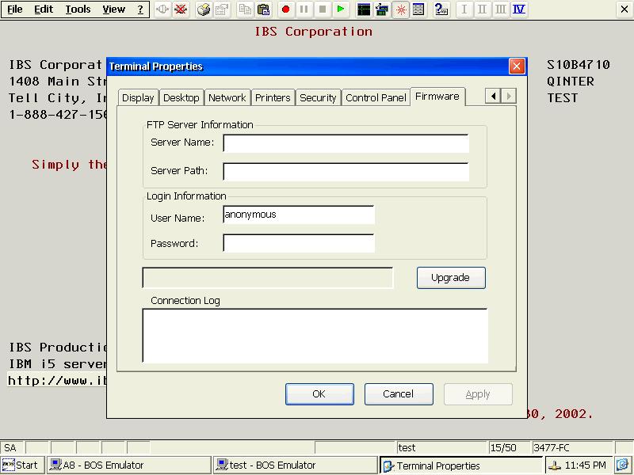The height and width of the screenshot is (475, 634).
Task: Click the keypad grid icon in toolbar
Action: point(418,9)
